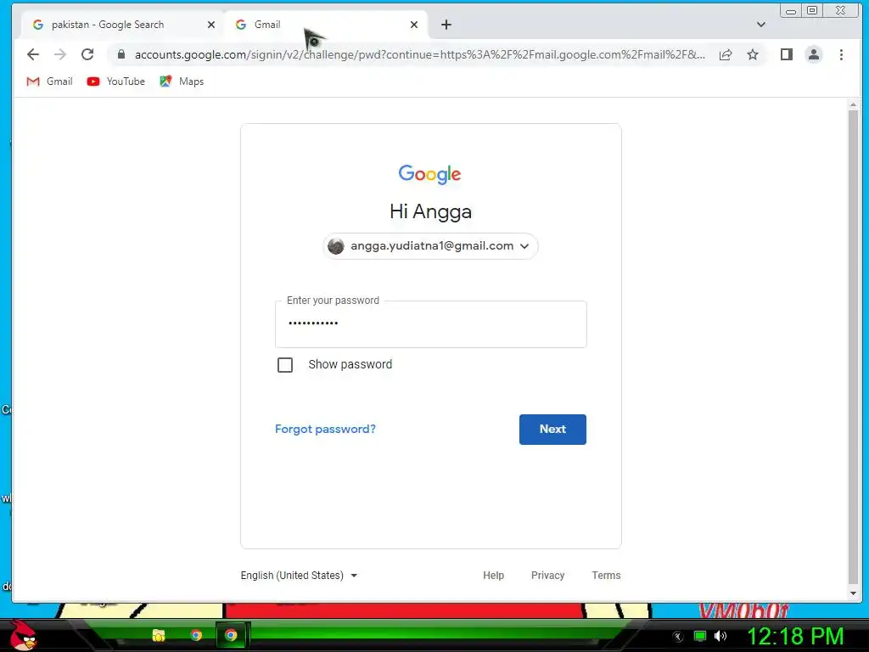Reload the current page
Image resolution: width=869 pixels, height=652 pixels.
pyautogui.click(x=87, y=54)
